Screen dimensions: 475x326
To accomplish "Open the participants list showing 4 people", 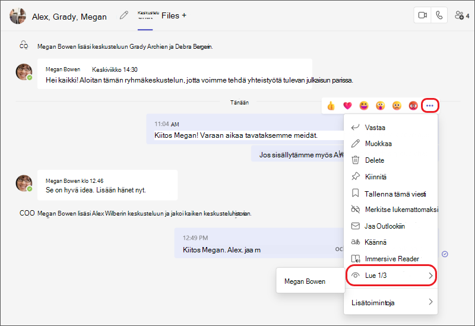I will [462, 15].
